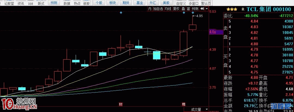This screenshot has width=294, height=112.
Task: Switch to the 个股 tab
Action: 99,3
